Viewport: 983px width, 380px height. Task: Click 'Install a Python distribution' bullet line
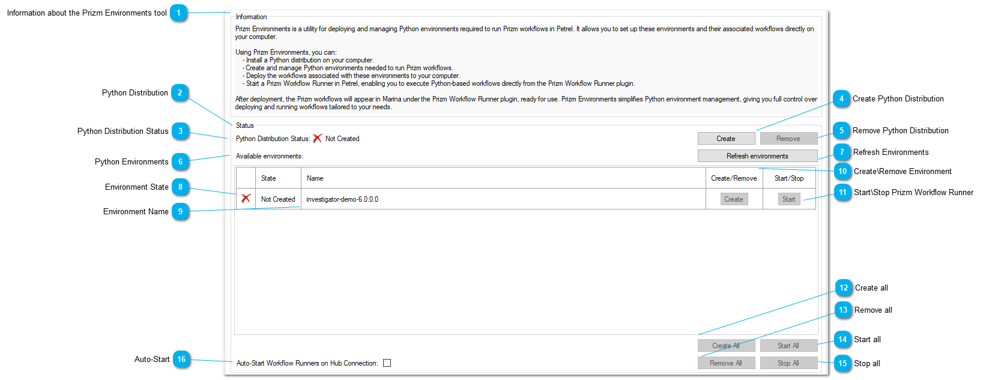click(x=308, y=60)
